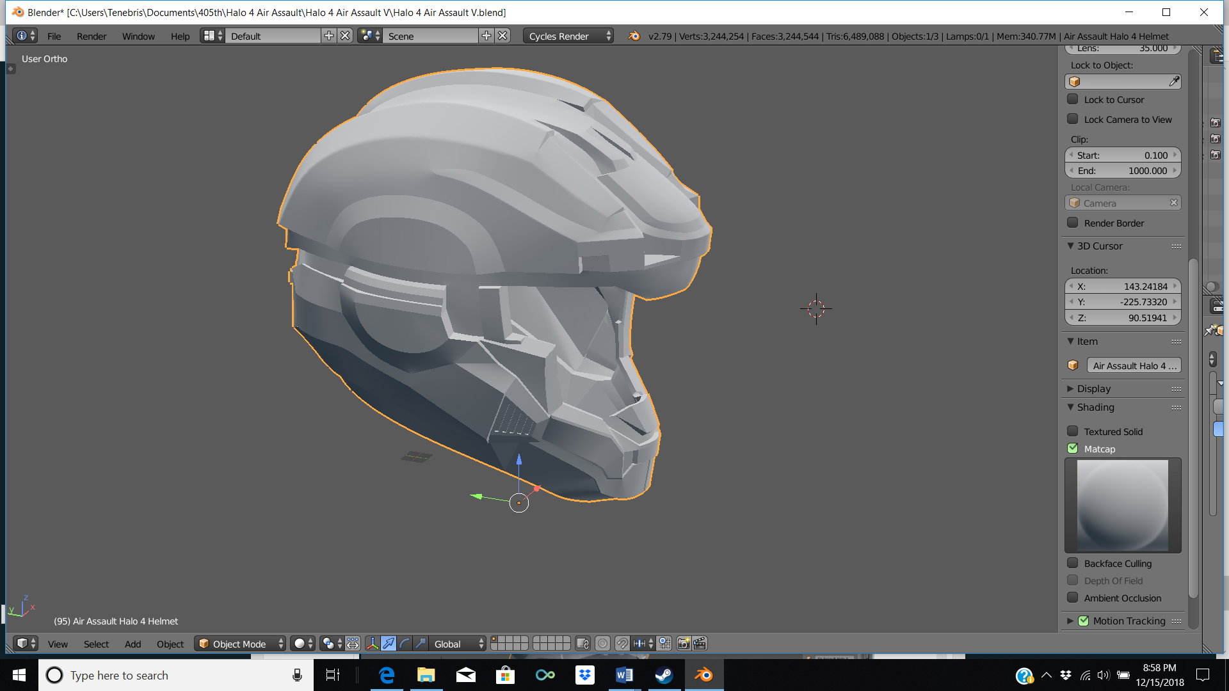Select the scale manipulator icon
The image size is (1229, 691).
tap(421, 644)
